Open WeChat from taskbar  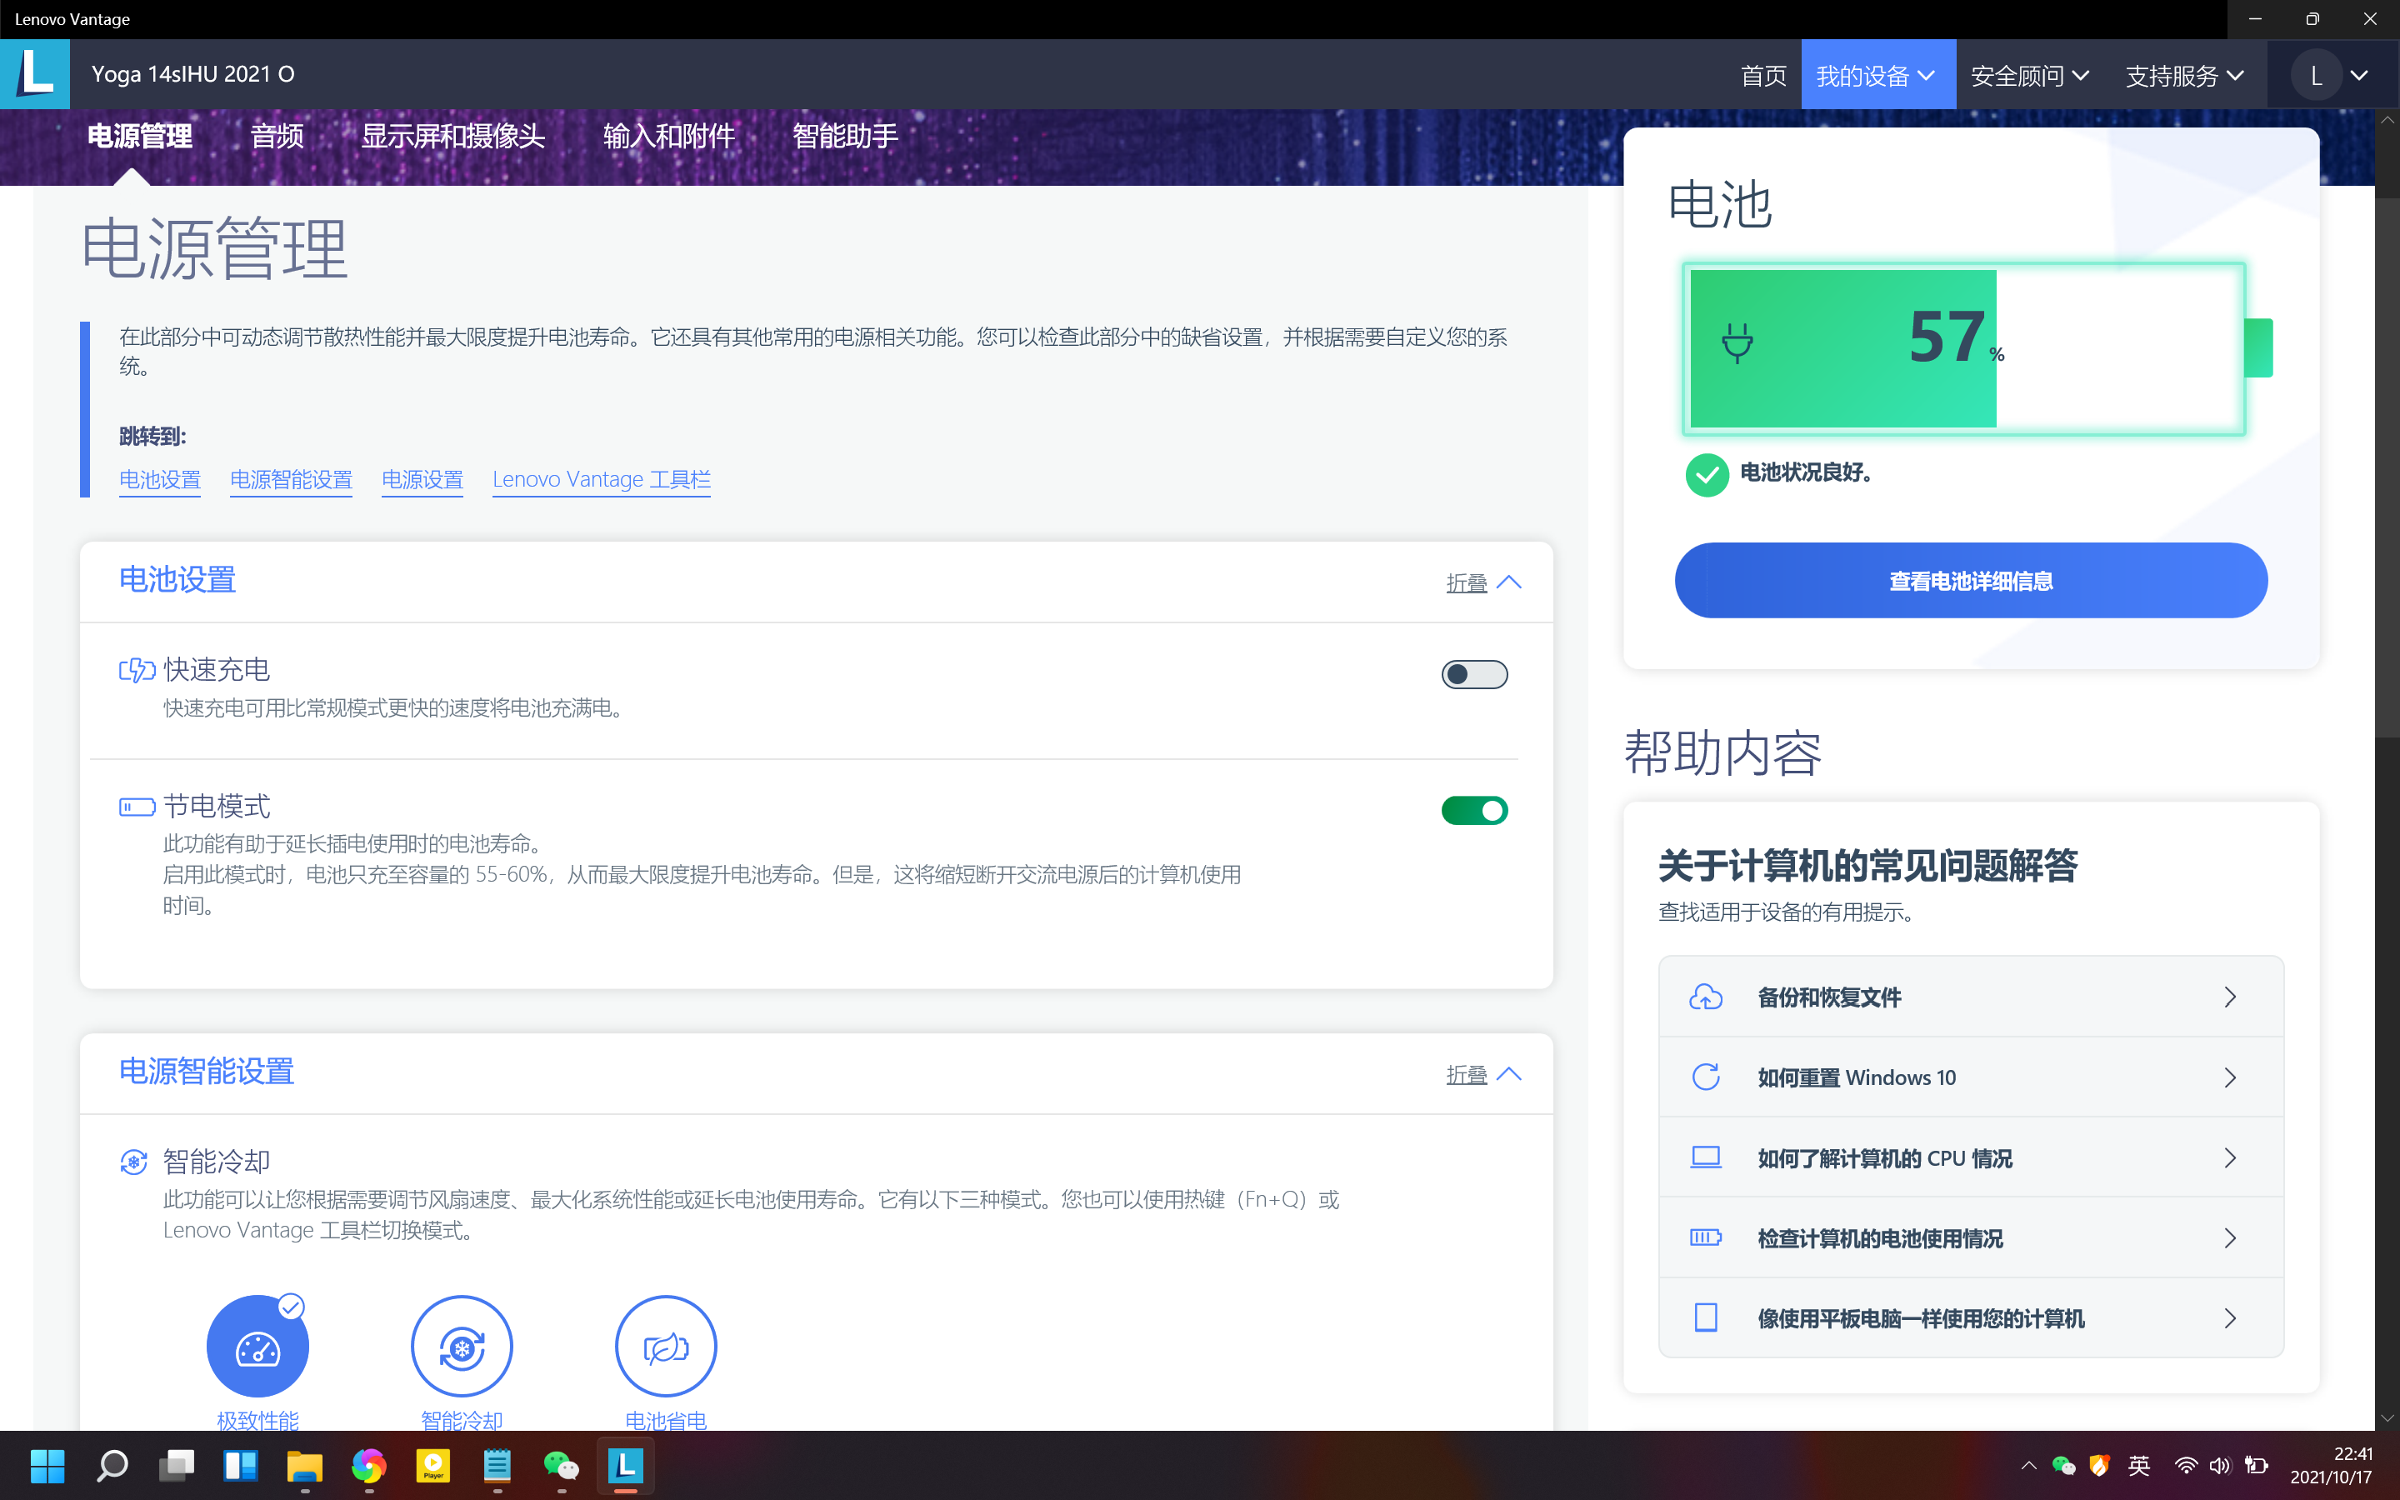coord(562,1467)
